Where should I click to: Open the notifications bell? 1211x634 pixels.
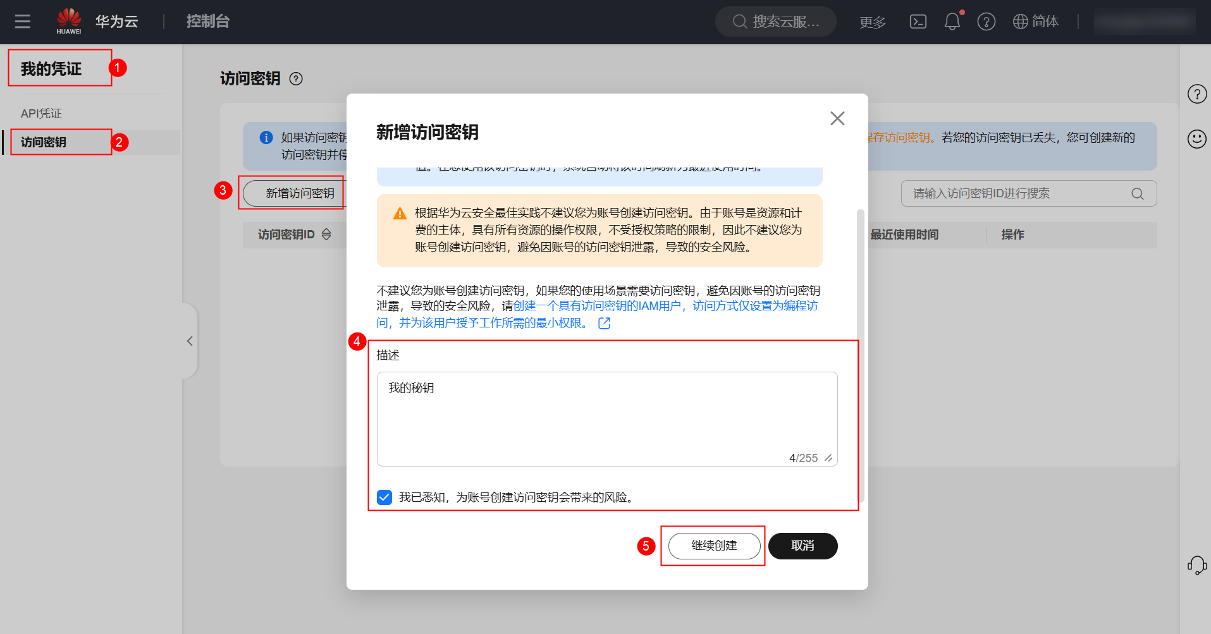[x=952, y=22]
